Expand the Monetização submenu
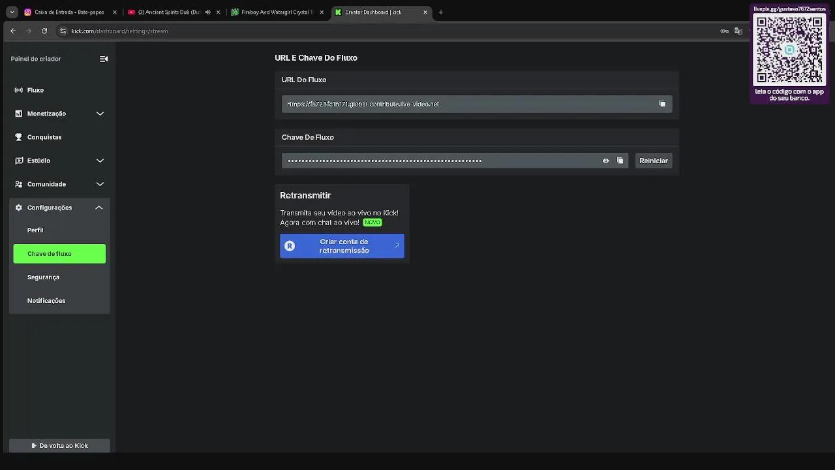Screen dimensions: 835x470 pos(100,114)
